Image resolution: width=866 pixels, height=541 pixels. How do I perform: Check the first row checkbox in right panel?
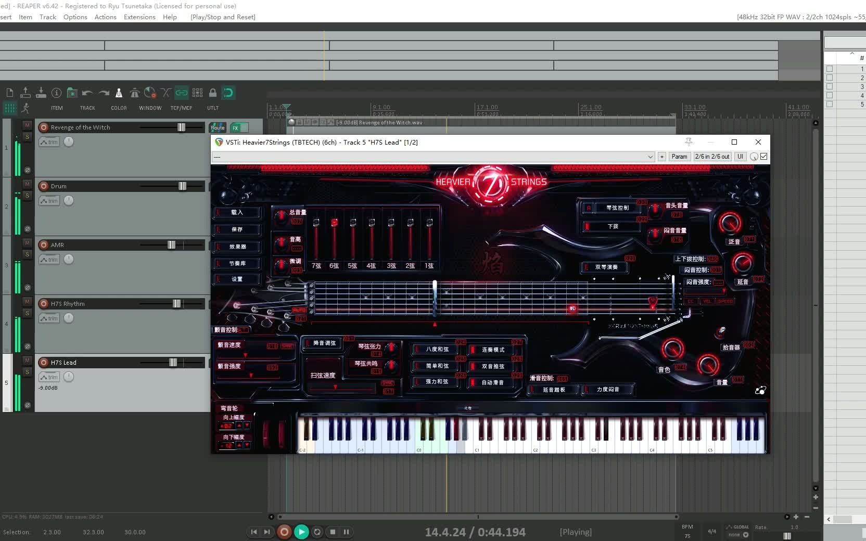(x=830, y=69)
